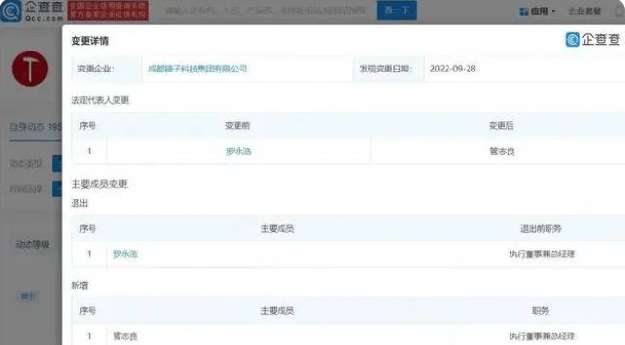
Task: Click the 变更详情 dialog title
Action: coord(90,41)
